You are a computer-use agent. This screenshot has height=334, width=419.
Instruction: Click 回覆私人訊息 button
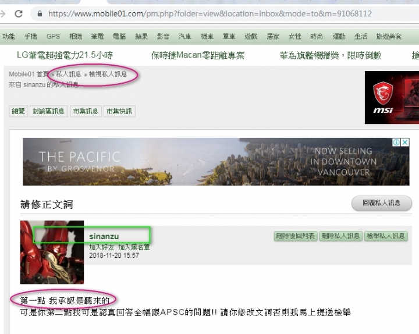point(382,203)
